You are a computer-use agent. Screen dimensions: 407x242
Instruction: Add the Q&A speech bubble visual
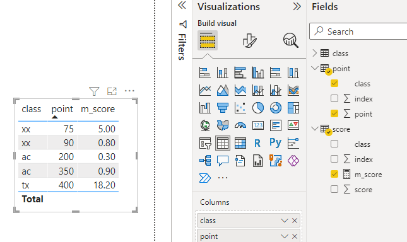tap(223, 161)
